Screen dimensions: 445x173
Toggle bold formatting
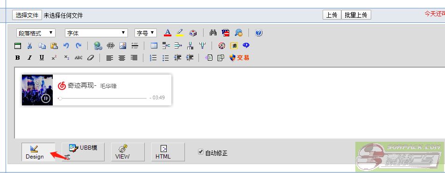pos(18,58)
